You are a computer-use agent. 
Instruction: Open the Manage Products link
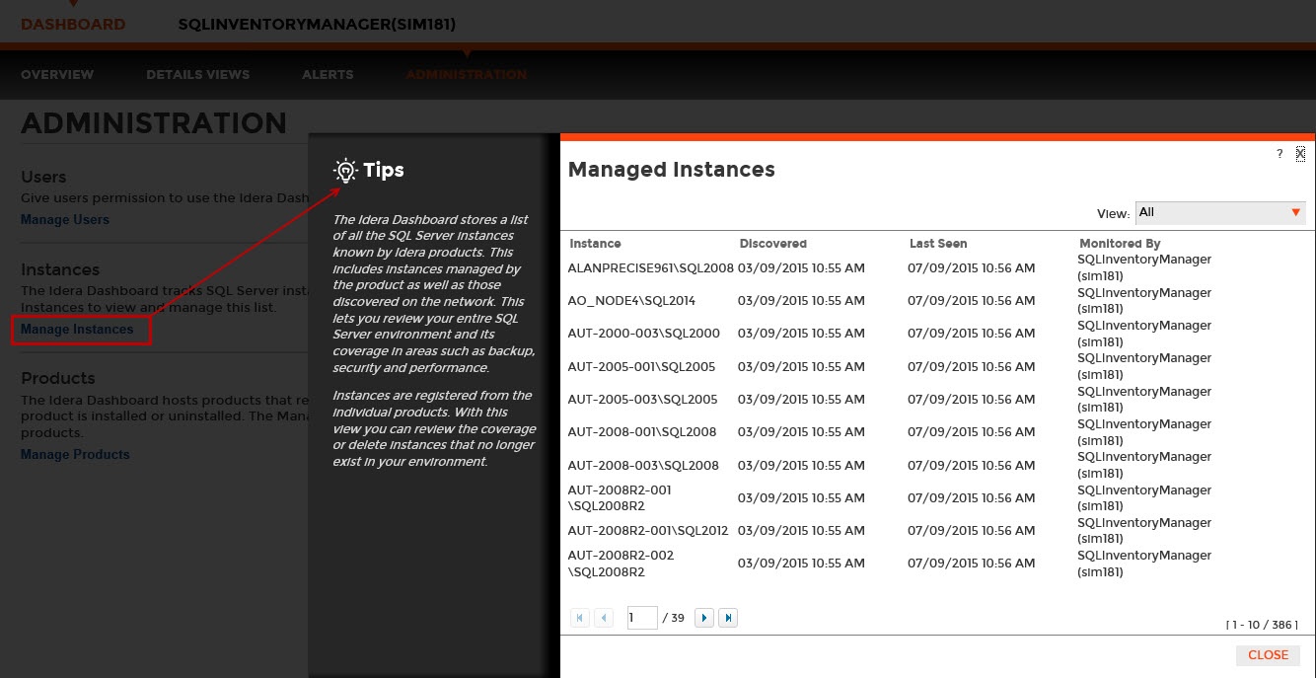pos(75,454)
